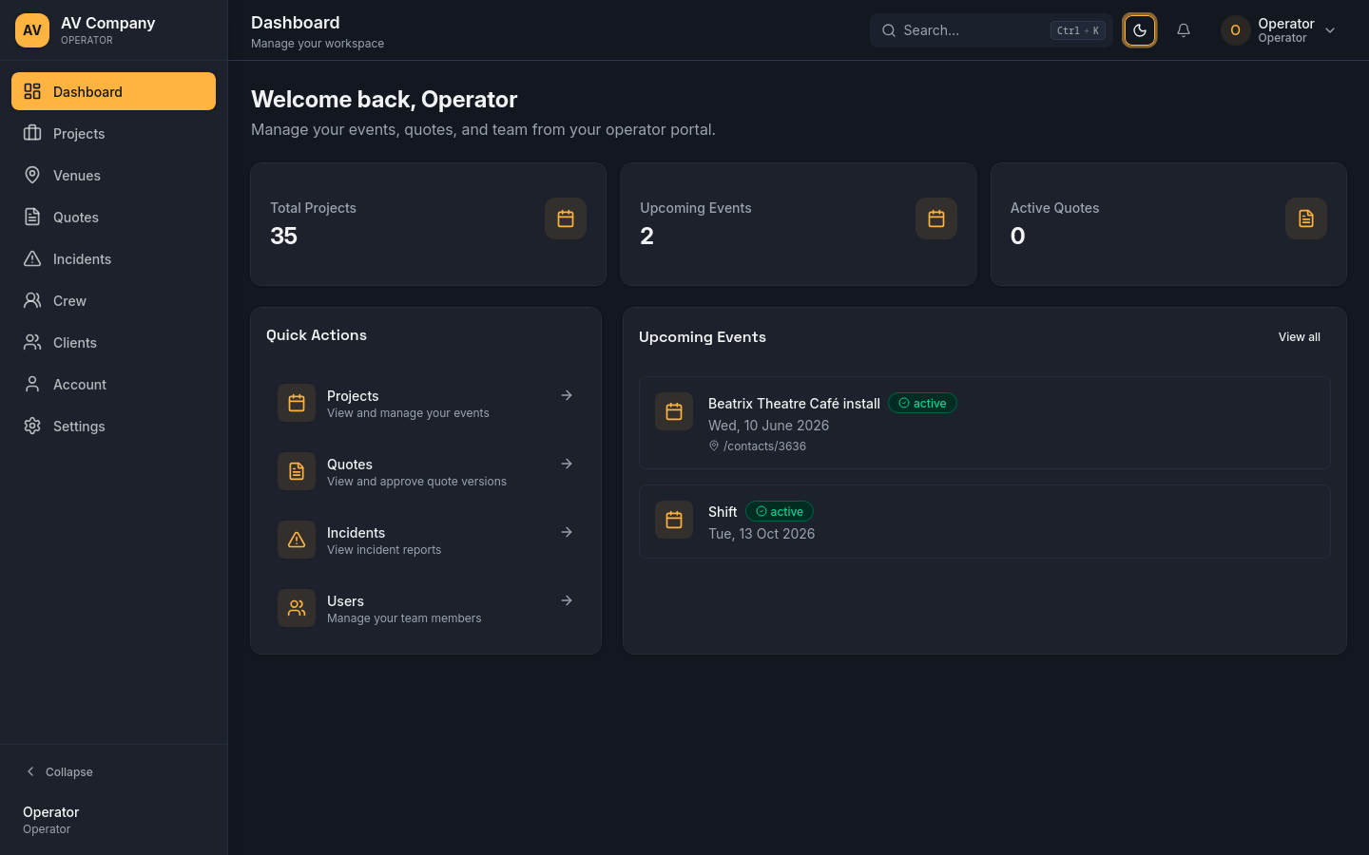
Task: Navigate to Crew in sidebar
Action: click(113, 300)
